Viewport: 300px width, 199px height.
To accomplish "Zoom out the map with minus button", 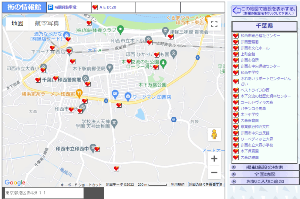I will coord(214,172).
